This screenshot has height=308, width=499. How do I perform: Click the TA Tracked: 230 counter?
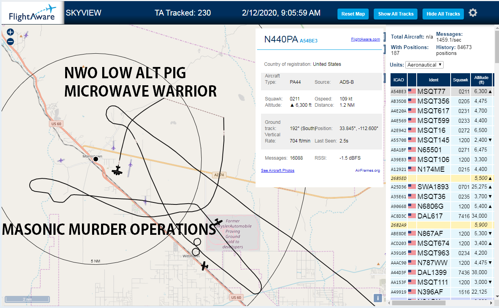click(183, 13)
